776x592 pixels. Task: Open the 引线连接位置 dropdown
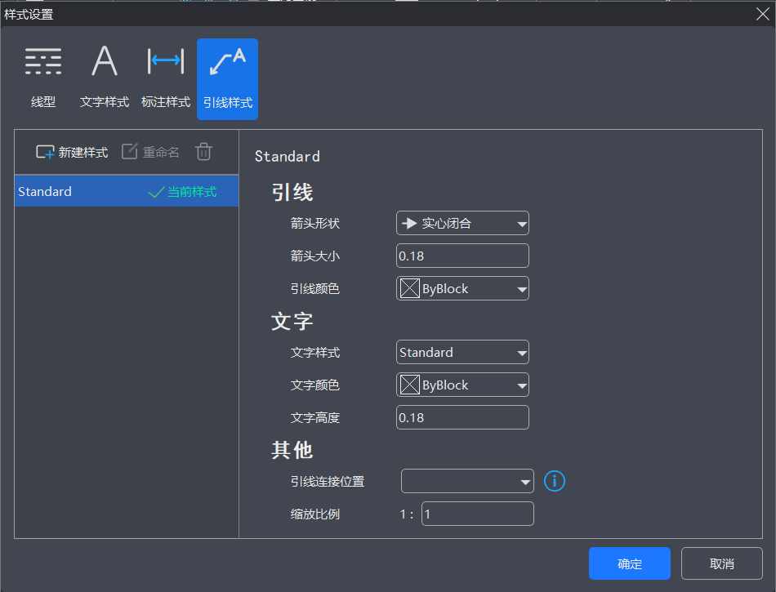(467, 482)
